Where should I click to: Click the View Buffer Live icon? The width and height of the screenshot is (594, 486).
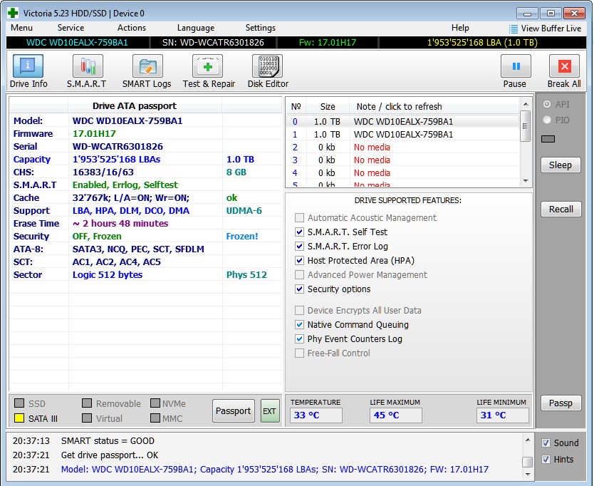coord(513,29)
